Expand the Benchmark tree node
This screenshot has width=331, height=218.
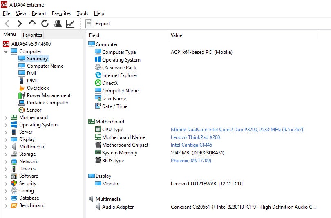click(6, 205)
